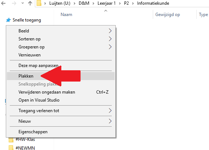Screen dimensions: 209x150
Task: Select the #NEWMN folder in the sidebar
Action: (x=25, y=148)
